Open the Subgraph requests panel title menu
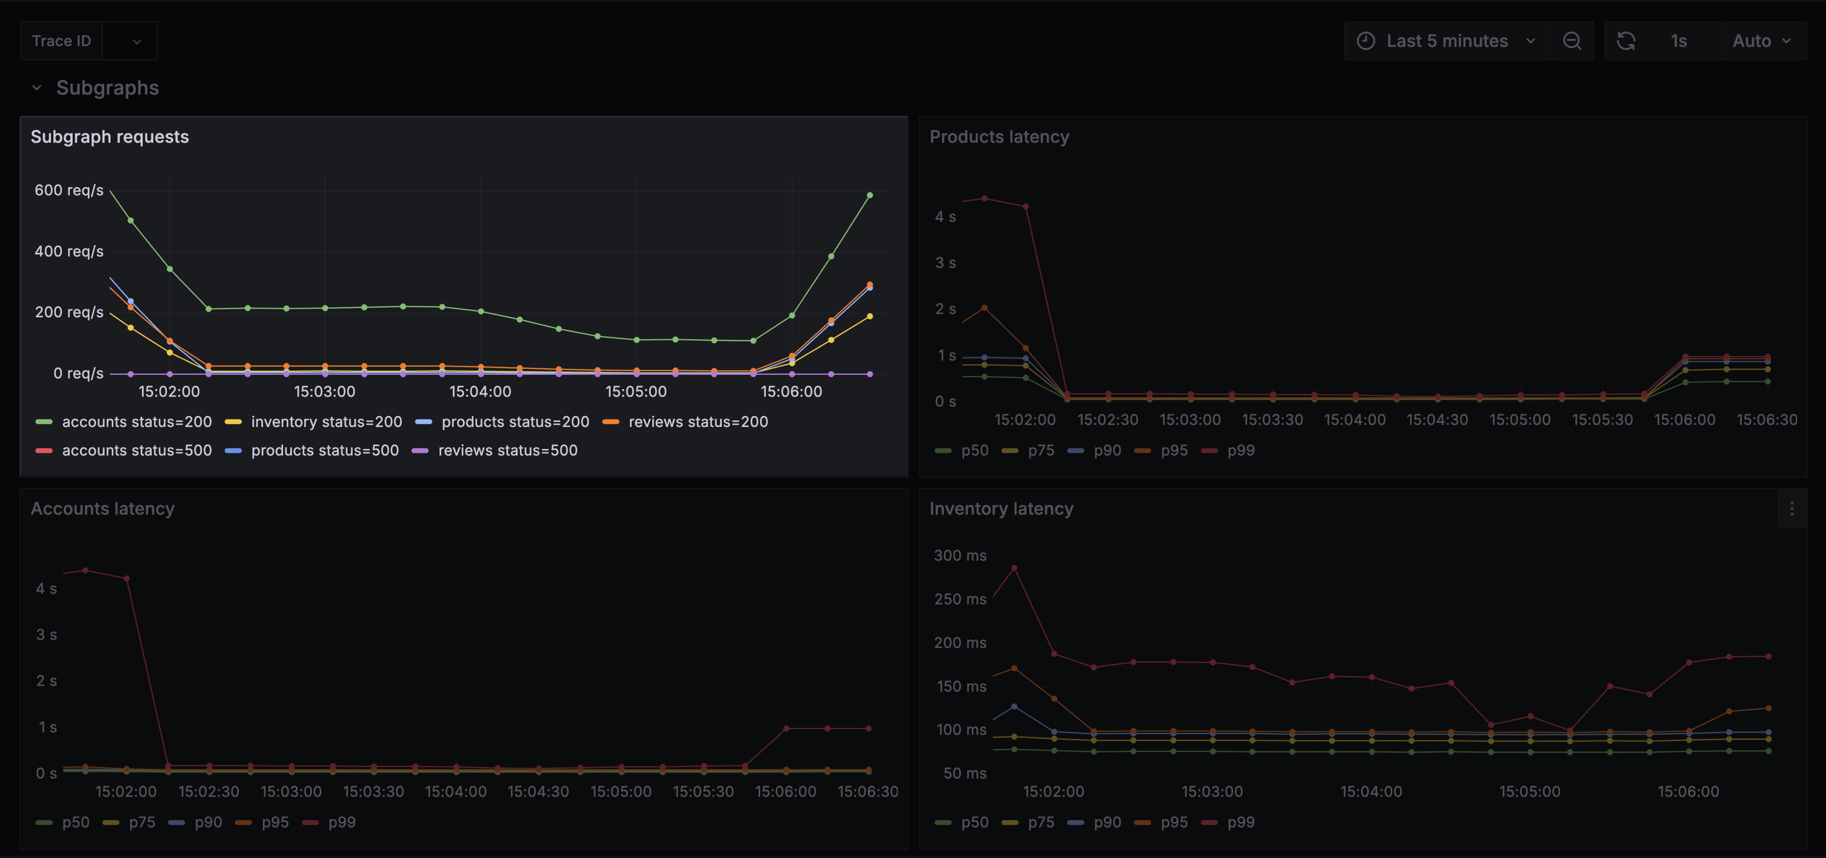Viewport: 1826px width, 858px height. (110, 137)
